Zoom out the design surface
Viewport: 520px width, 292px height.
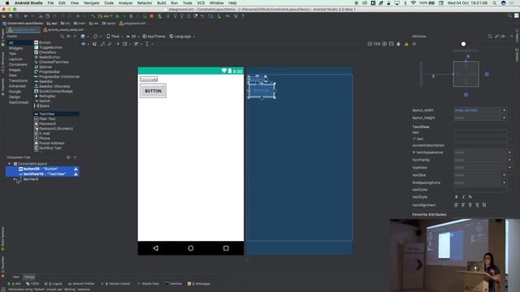370,44
